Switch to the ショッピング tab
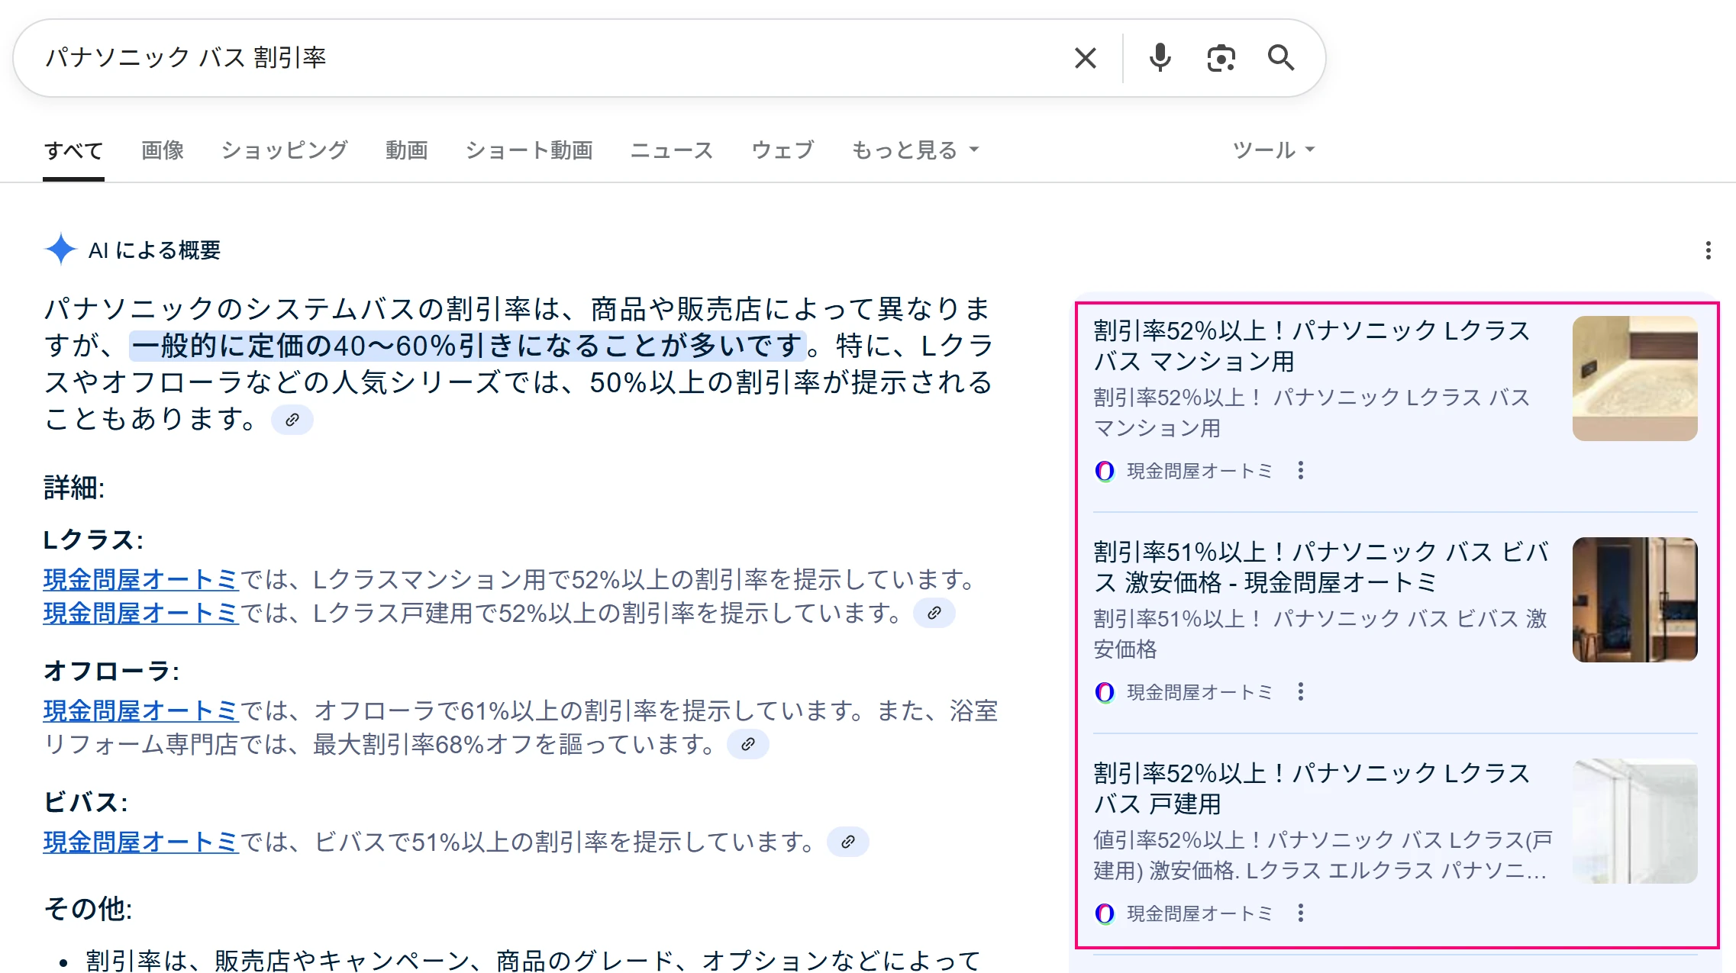This screenshot has width=1736, height=973. pos(285,150)
